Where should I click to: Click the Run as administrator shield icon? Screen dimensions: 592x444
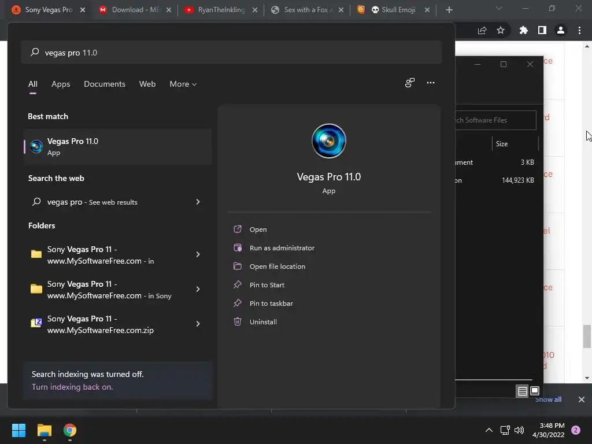238,247
